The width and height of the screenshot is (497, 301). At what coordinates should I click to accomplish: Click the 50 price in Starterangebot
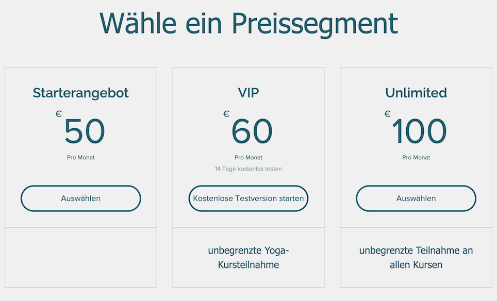point(85,131)
